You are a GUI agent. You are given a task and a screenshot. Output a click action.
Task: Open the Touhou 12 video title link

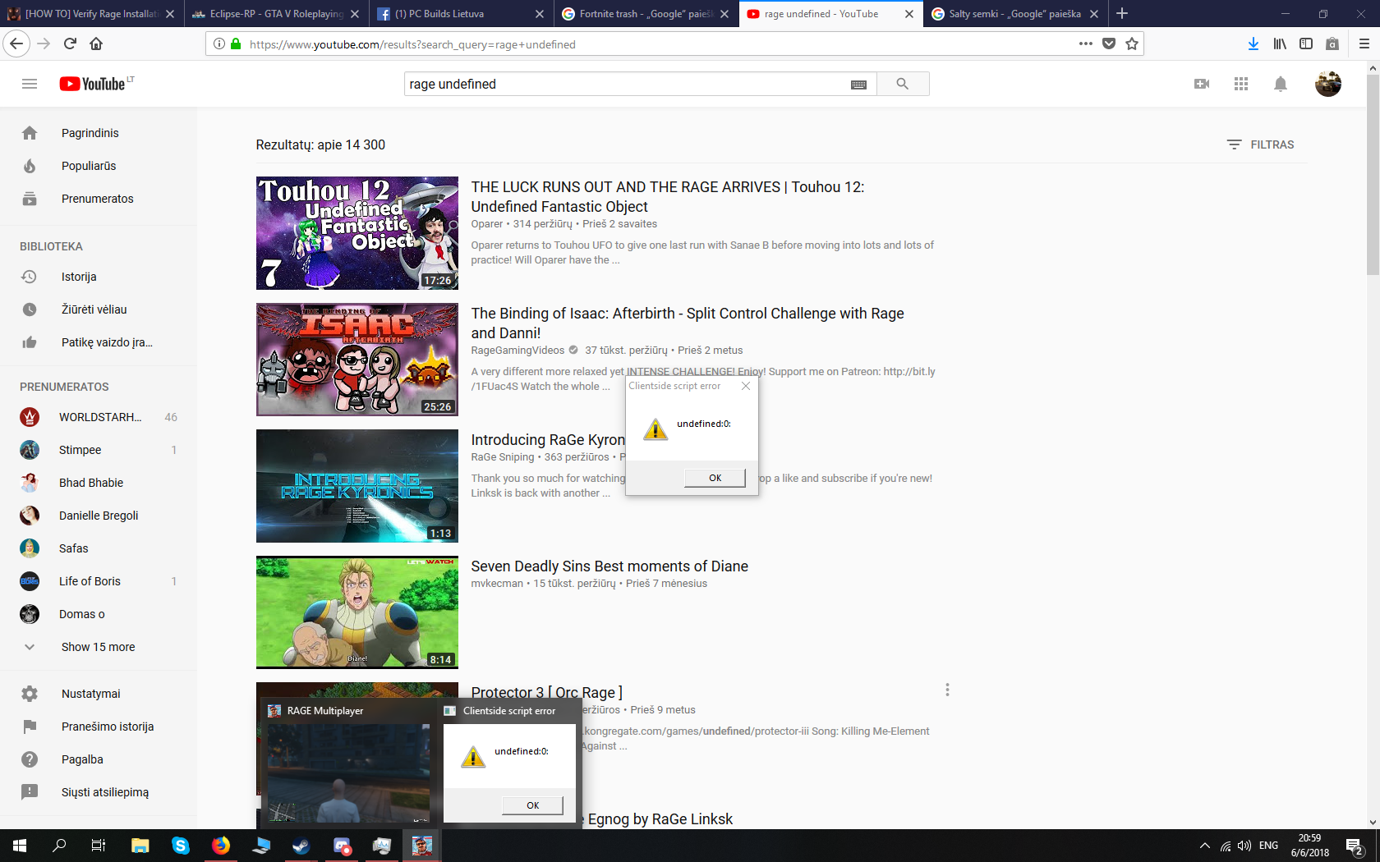click(x=668, y=197)
